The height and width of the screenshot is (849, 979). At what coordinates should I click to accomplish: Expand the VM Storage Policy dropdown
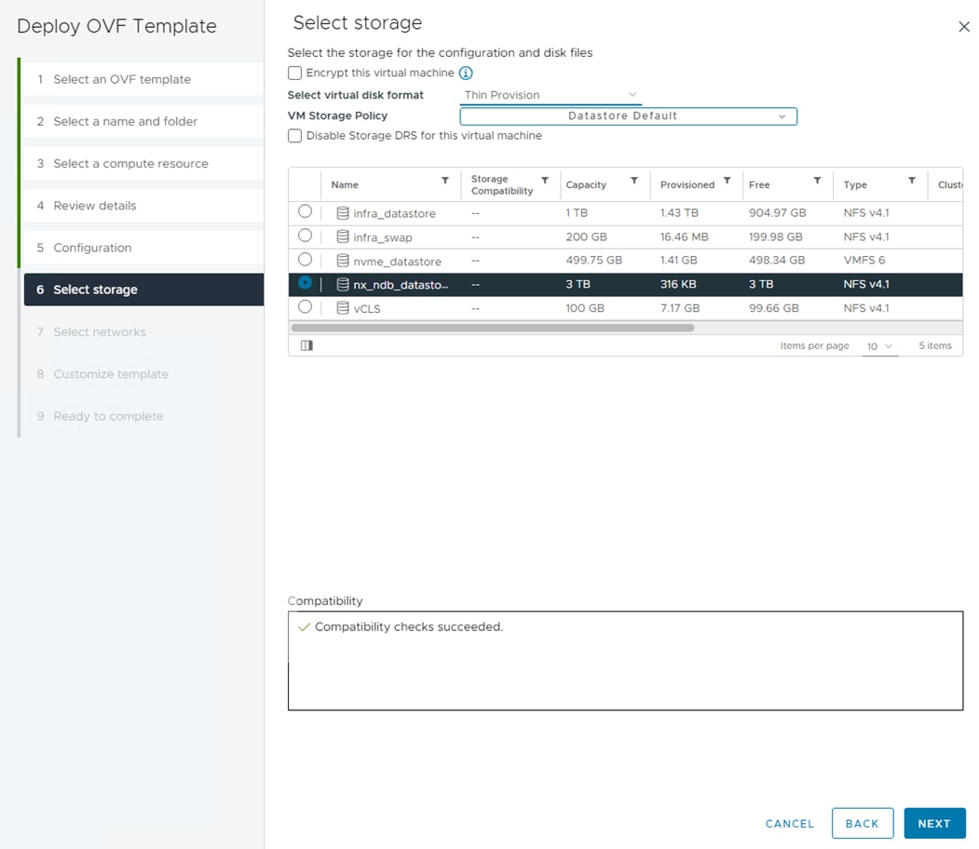(x=628, y=116)
